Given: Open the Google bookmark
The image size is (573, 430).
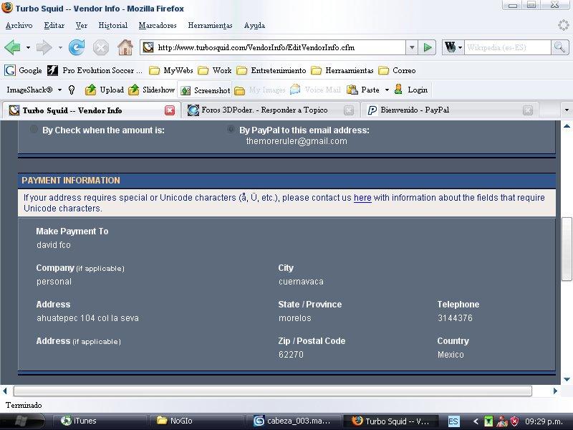Looking at the screenshot, I should [x=23, y=70].
